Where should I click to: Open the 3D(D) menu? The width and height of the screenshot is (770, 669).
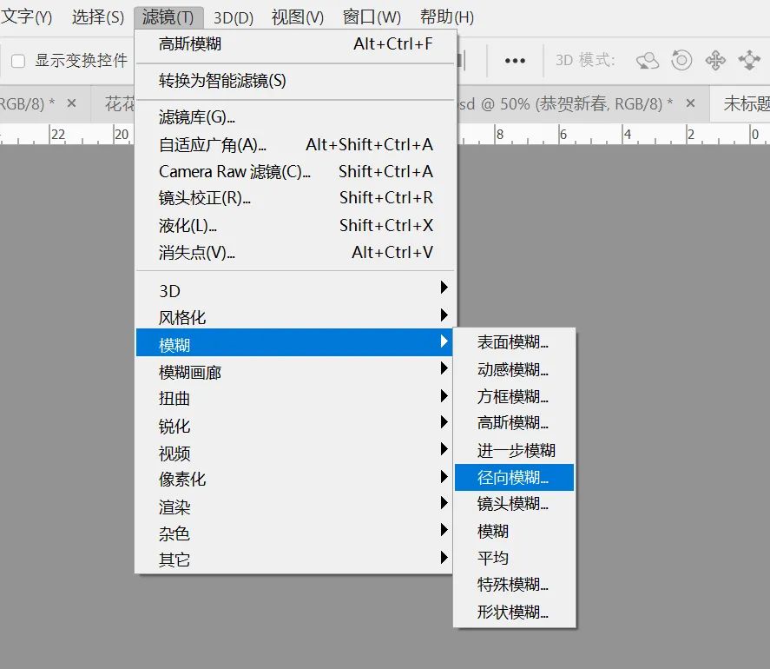click(234, 17)
